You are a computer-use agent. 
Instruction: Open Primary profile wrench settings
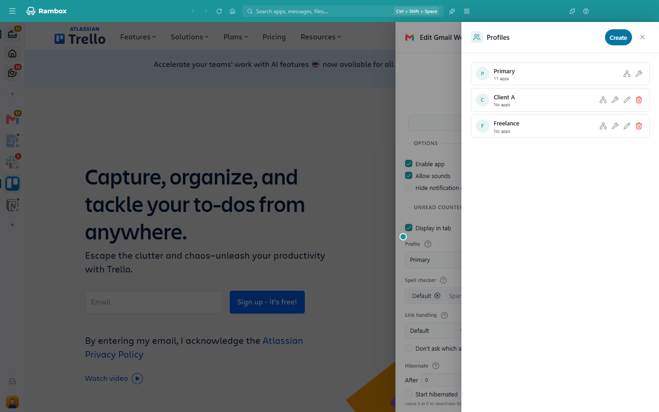point(639,74)
